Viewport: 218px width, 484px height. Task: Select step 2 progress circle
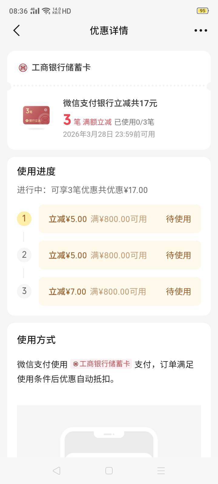(24, 255)
